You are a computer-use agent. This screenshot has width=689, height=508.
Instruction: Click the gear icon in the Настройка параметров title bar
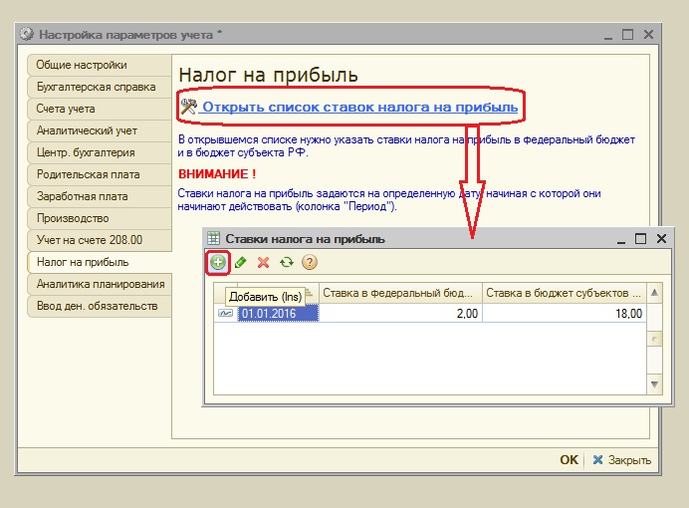[27, 34]
